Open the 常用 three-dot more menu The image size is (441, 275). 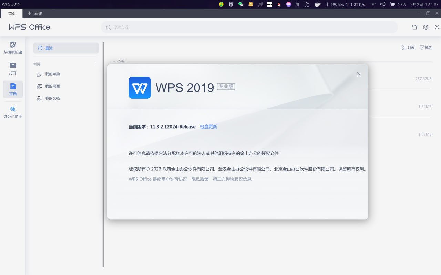[x=94, y=64]
